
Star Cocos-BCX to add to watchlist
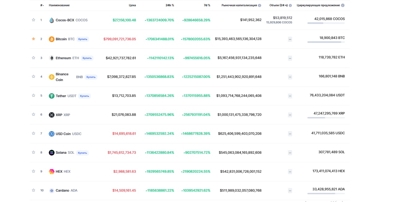tap(33, 20)
